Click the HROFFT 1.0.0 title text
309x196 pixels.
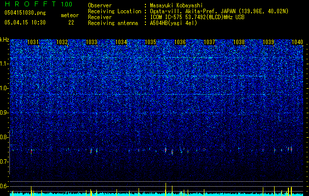coord(39,4)
